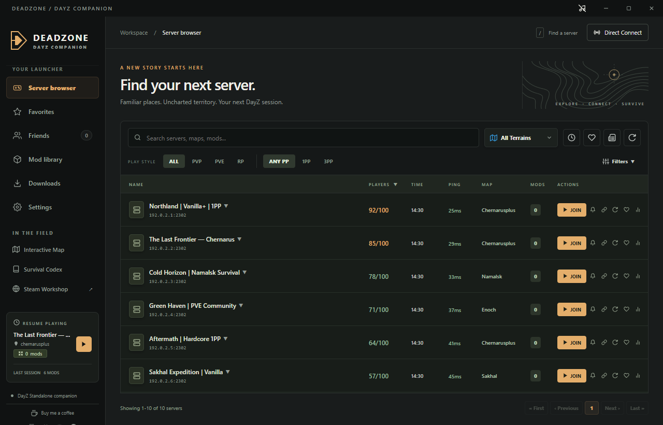
Task: Open Mod library in sidebar
Action: [52, 159]
